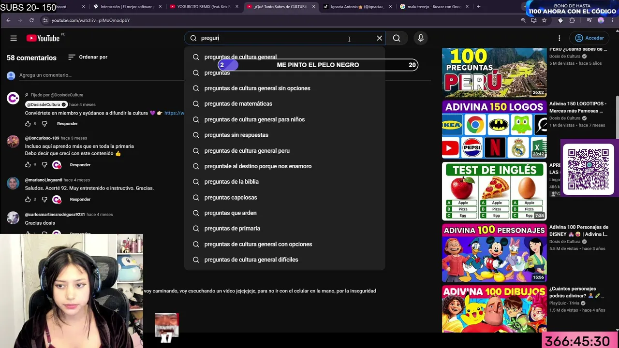Screen dimensions: 619x348
Task: Bookmark this page with the star
Action: tap(544, 20)
